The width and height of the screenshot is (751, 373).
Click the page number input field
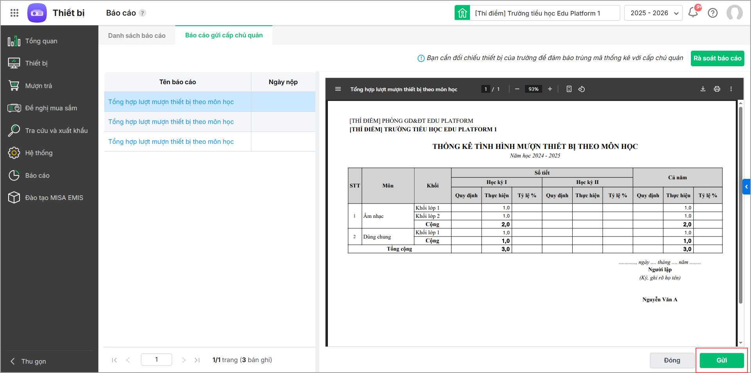click(x=156, y=359)
